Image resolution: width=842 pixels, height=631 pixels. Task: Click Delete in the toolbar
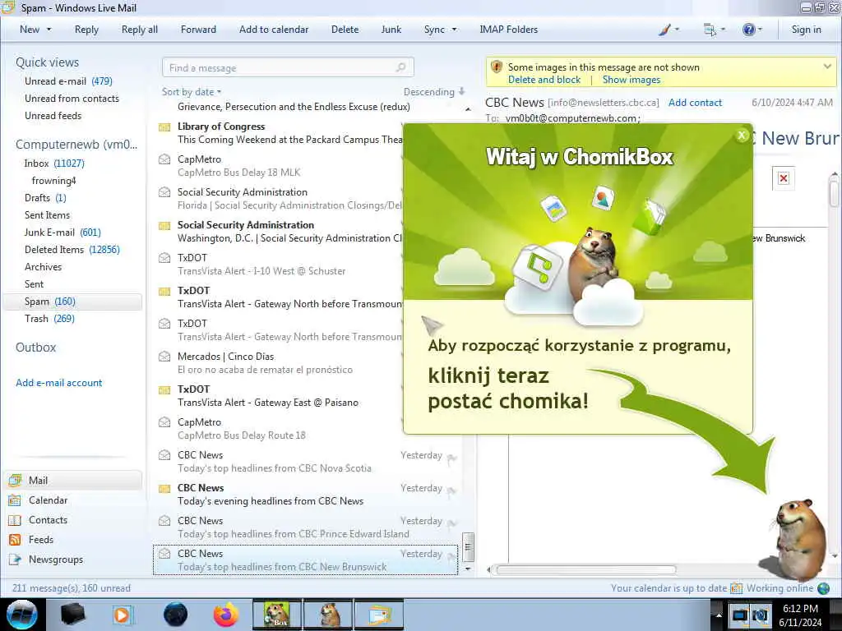coord(345,30)
